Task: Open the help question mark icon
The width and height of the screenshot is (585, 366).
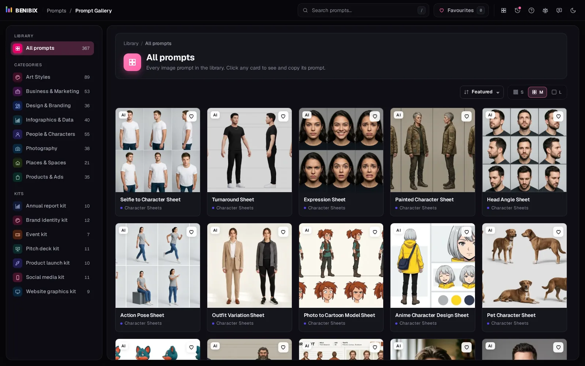Action: [531, 11]
